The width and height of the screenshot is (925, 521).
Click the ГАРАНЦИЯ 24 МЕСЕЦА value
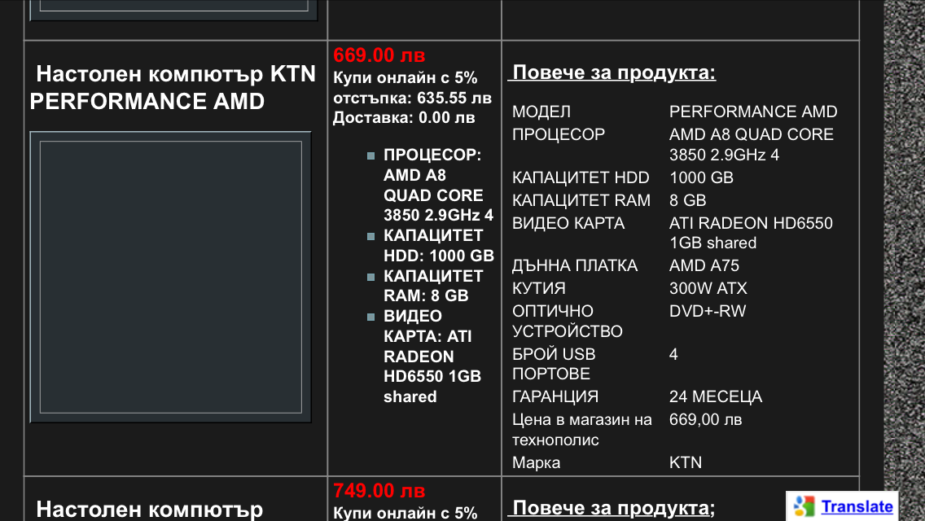(x=716, y=396)
